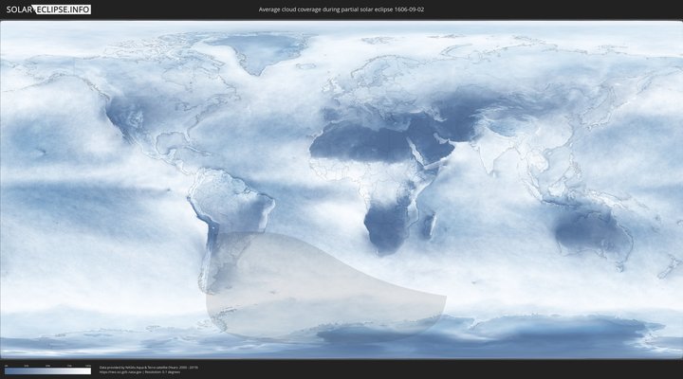Click the map title about average cloud coverage

[x=341, y=9]
